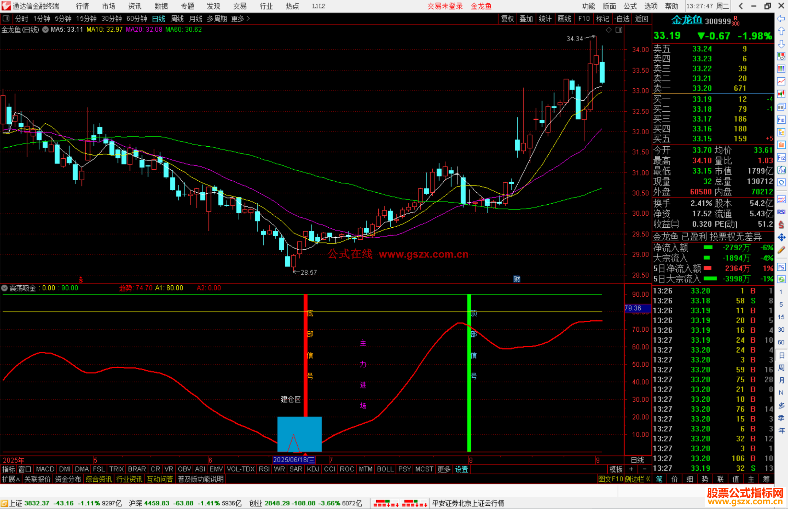Toggle the 金龙鱼(日线) main chart indicator circle
The image size is (788, 509).
click(45, 30)
